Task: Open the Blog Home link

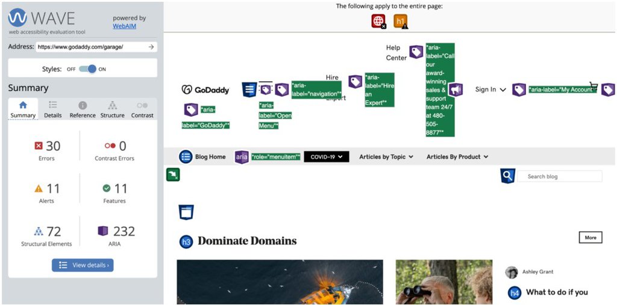Action: coord(210,157)
